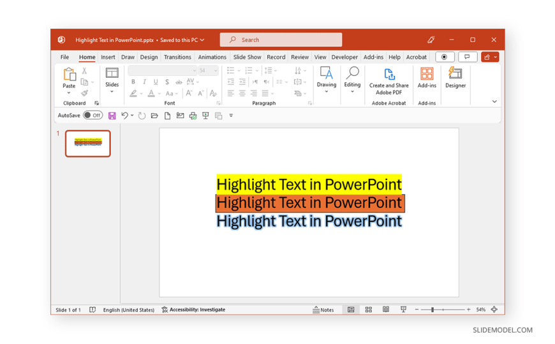Click the 54% zoom level
Viewport: 555px width, 344px height.
click(480, 310)
